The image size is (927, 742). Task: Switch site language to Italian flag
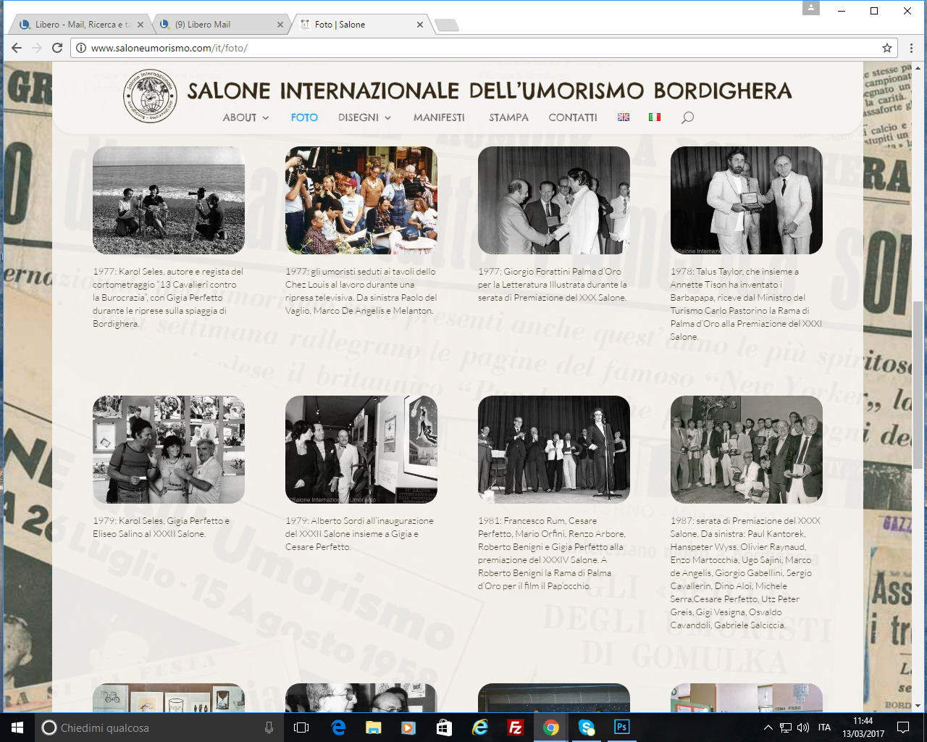655,117
